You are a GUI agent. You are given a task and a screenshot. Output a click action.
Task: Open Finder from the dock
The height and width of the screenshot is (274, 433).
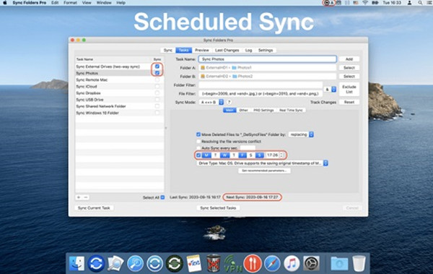[76, 263]
